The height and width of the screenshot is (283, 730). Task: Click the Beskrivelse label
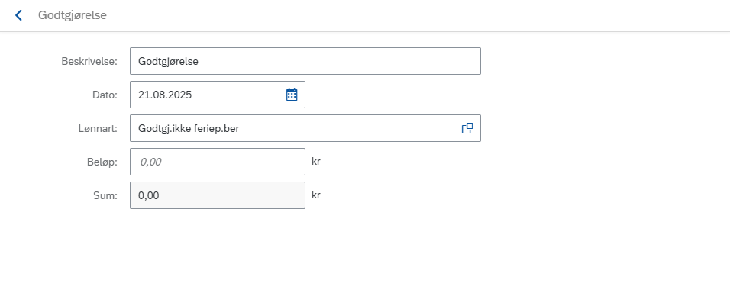tap(89, 61)
